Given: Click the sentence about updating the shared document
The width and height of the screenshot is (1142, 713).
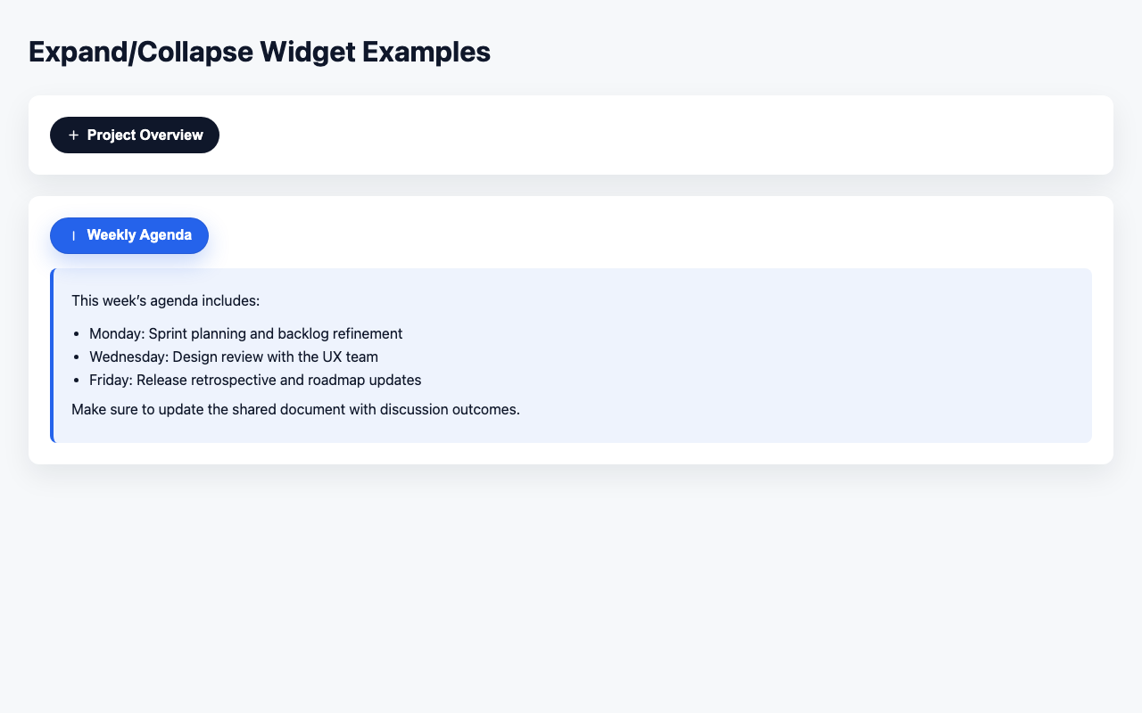Looking at the screenshot, I should click(295, 409).
